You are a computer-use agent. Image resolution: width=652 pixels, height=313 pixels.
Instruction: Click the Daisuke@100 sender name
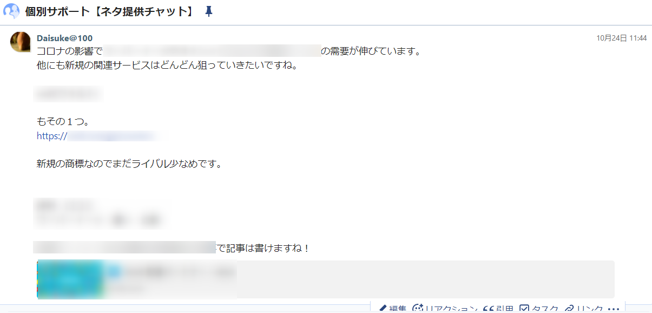coord(64,38)
